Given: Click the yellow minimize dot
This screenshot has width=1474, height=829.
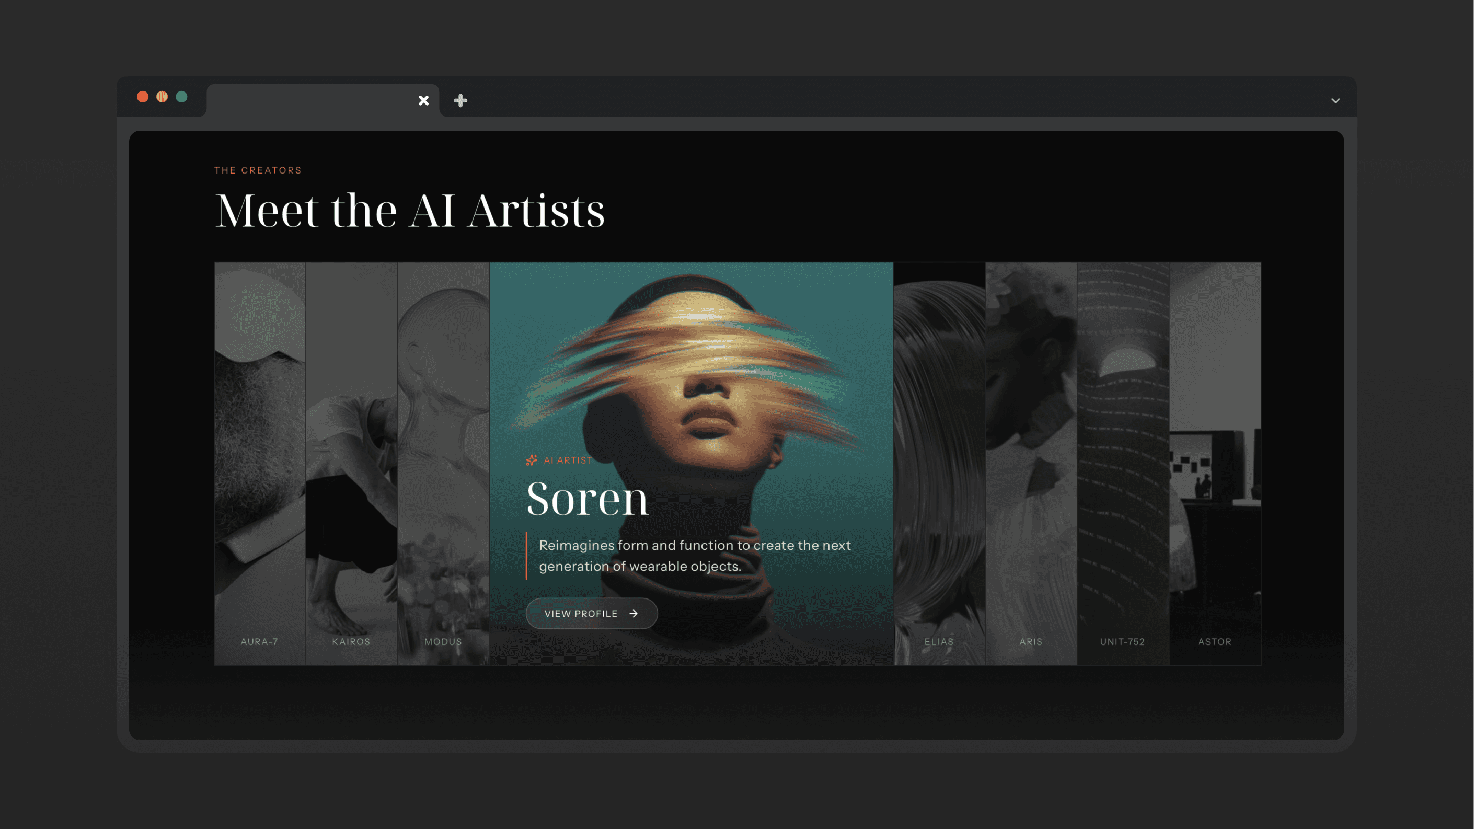Looking at the screenshot, I should [x=162, y=97].
